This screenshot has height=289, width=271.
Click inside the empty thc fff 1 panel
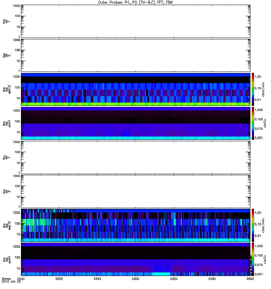pyautogui.click(x=135, y=158)
